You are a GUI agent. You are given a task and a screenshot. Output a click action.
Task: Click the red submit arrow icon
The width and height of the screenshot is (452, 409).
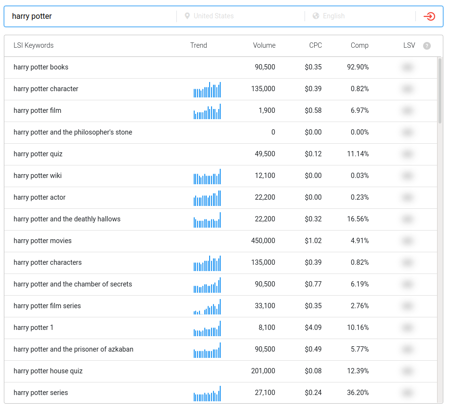coord(429,16)
